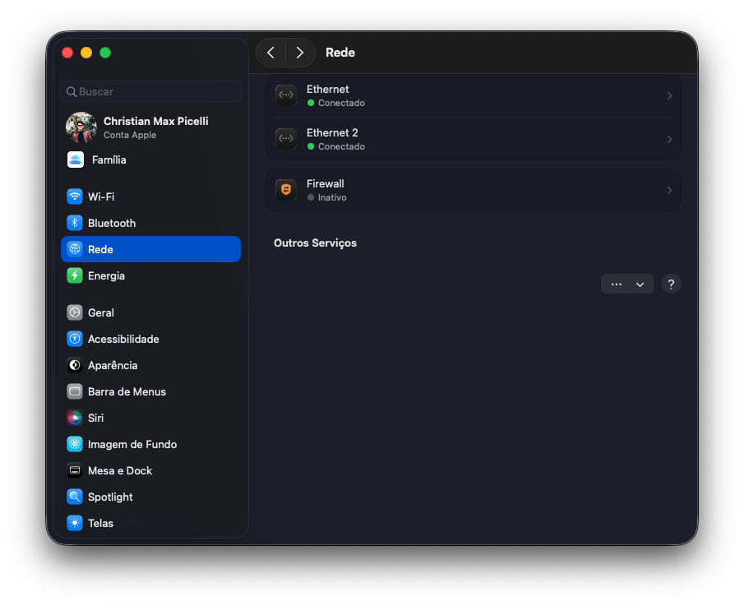Screen dimensions: 744x606
Task: Go back with the left arrow button
Action: [271, 53]
